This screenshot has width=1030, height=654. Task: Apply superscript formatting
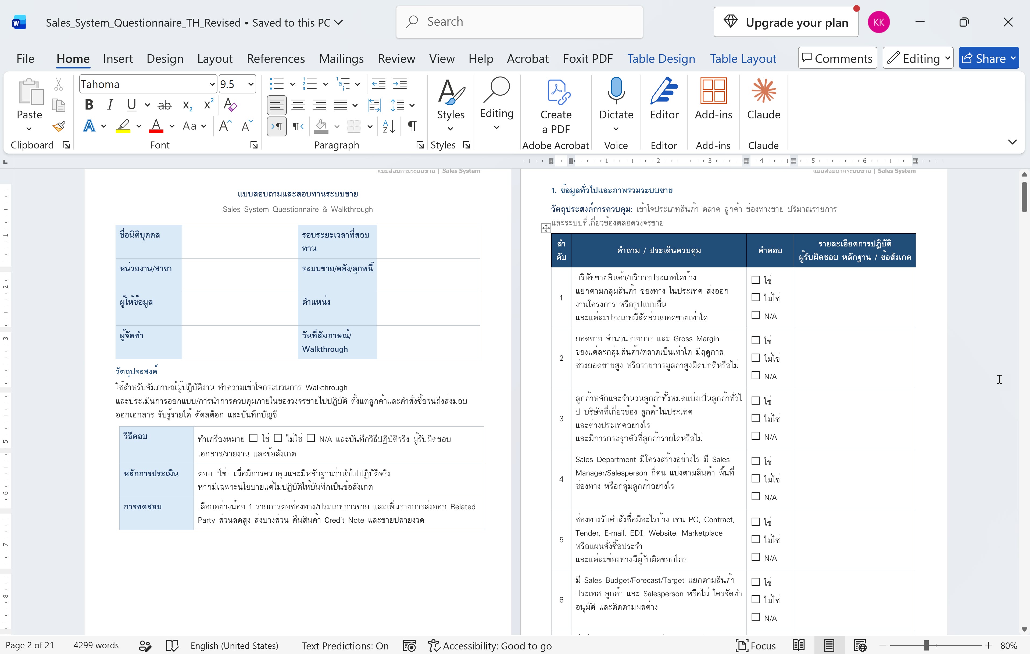click(x=208, y=105)
